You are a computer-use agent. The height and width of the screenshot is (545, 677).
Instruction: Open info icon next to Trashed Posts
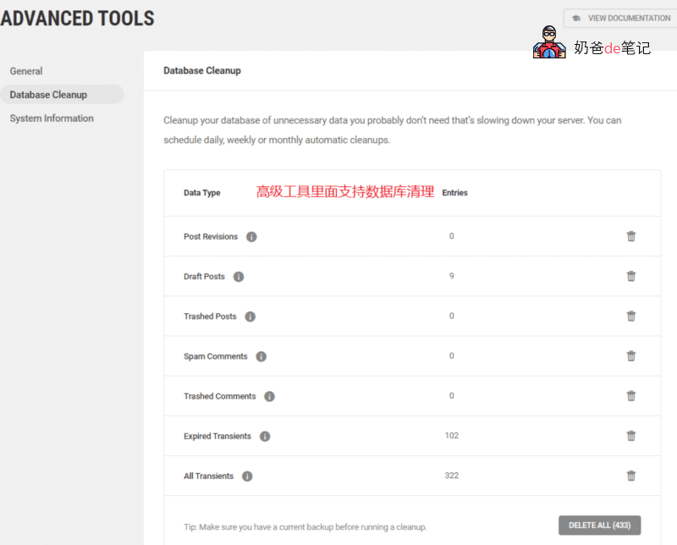tap(250, 317)
